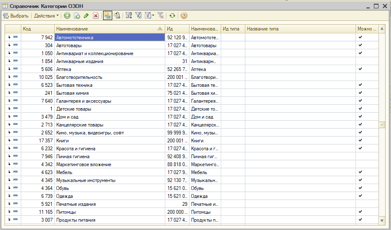Toggle the Можно checkmark for Автотовары
The image size is (391, 230).
pyautogui.click(x=360, y=45)
